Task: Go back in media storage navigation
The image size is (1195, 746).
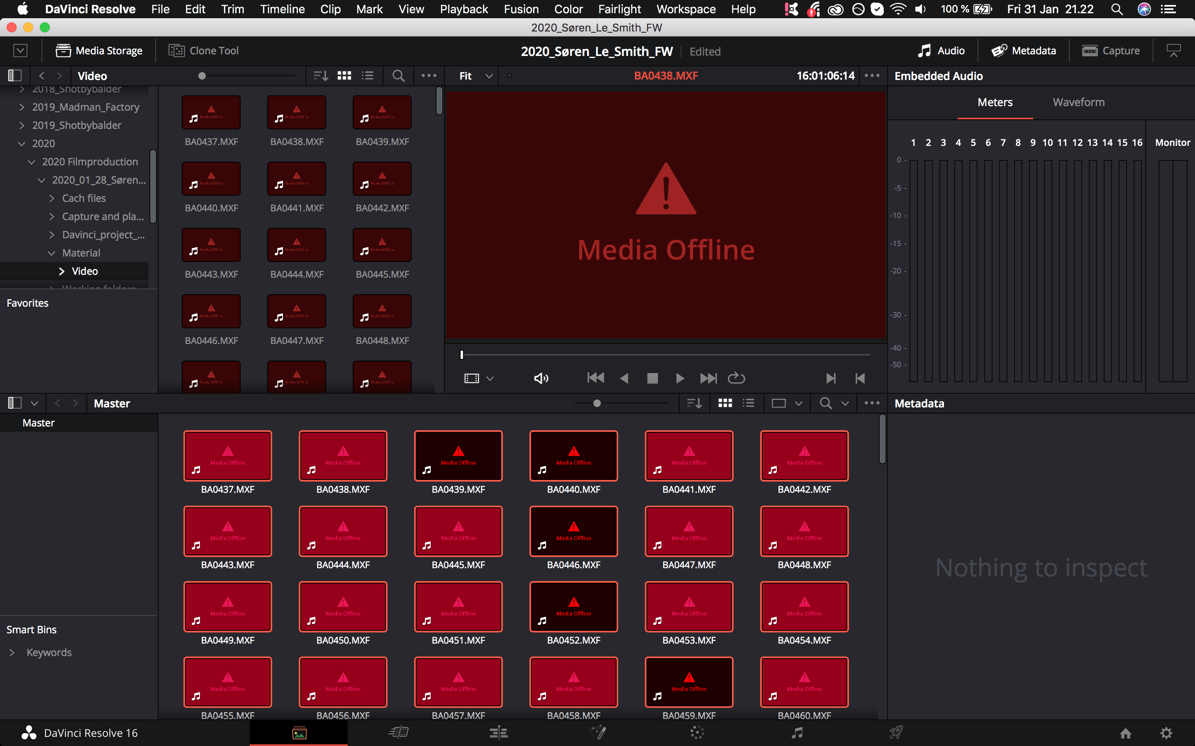Action: 41,76
